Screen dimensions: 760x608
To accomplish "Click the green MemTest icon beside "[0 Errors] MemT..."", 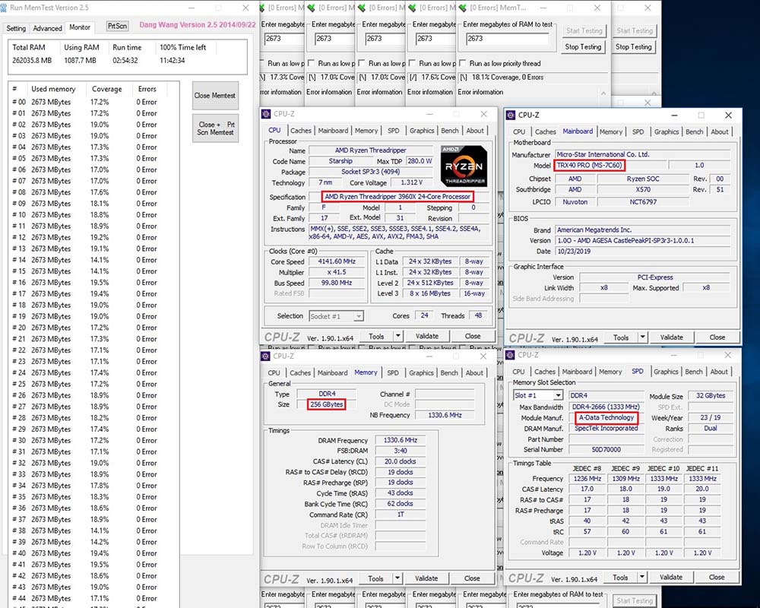I will 464,8.
